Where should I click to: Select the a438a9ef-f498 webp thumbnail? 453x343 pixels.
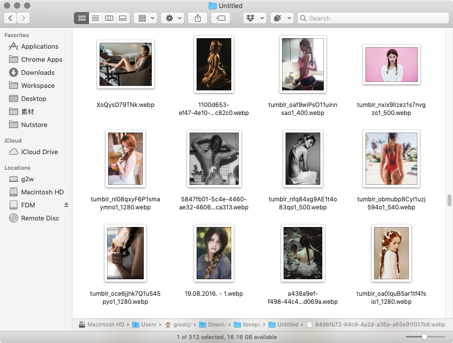(303, 253)
